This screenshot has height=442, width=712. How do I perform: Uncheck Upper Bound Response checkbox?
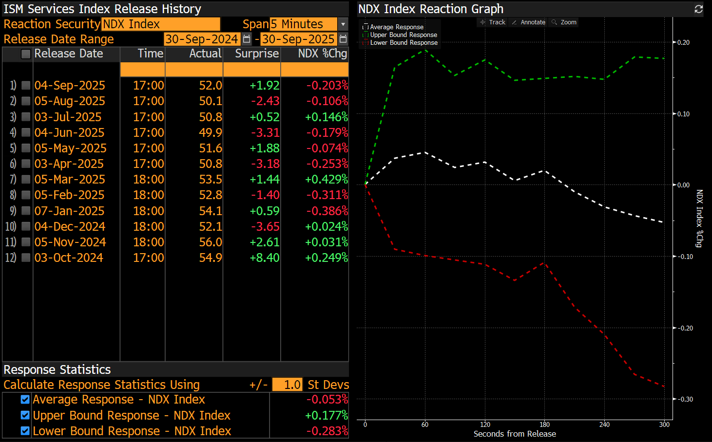pos(25,415)
